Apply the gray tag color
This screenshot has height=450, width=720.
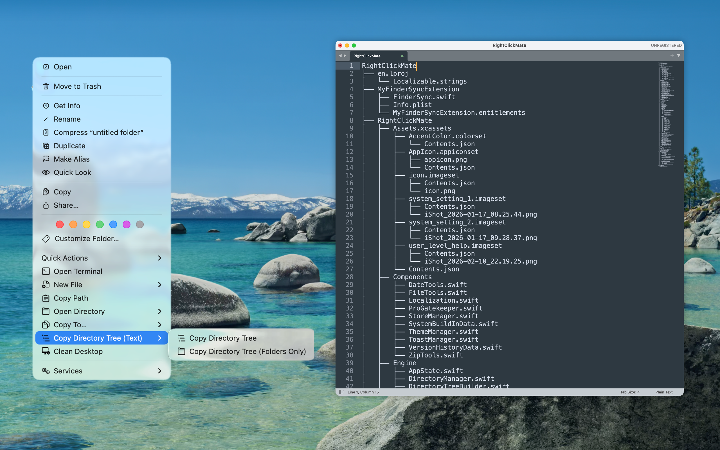click(x=140, y=224)
